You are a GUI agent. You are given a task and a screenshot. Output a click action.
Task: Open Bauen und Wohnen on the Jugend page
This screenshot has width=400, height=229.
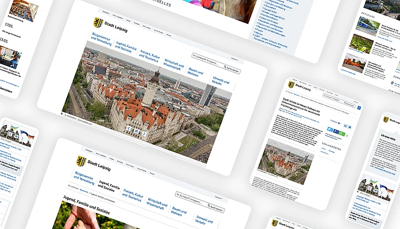(178, 211)
